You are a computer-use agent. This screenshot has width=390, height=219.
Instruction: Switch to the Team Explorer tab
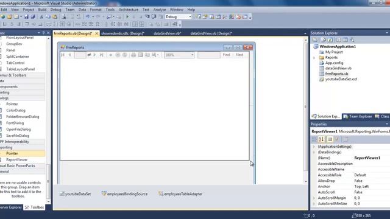[358, 116]
